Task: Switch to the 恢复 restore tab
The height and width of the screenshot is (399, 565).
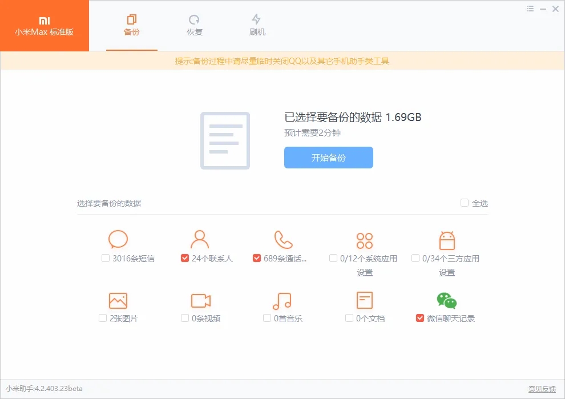Action: click(194, 26)
